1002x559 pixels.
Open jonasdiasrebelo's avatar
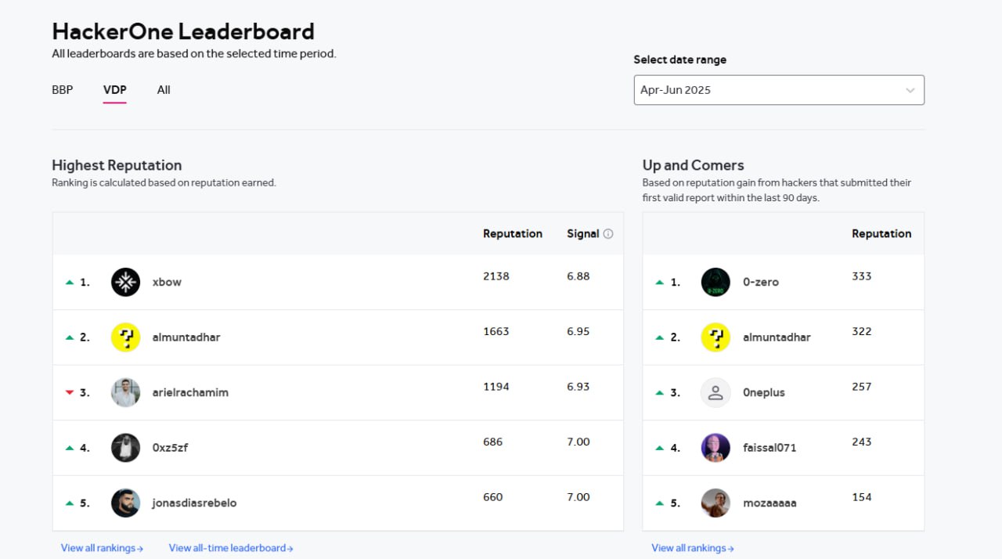[x=125, y=503]
